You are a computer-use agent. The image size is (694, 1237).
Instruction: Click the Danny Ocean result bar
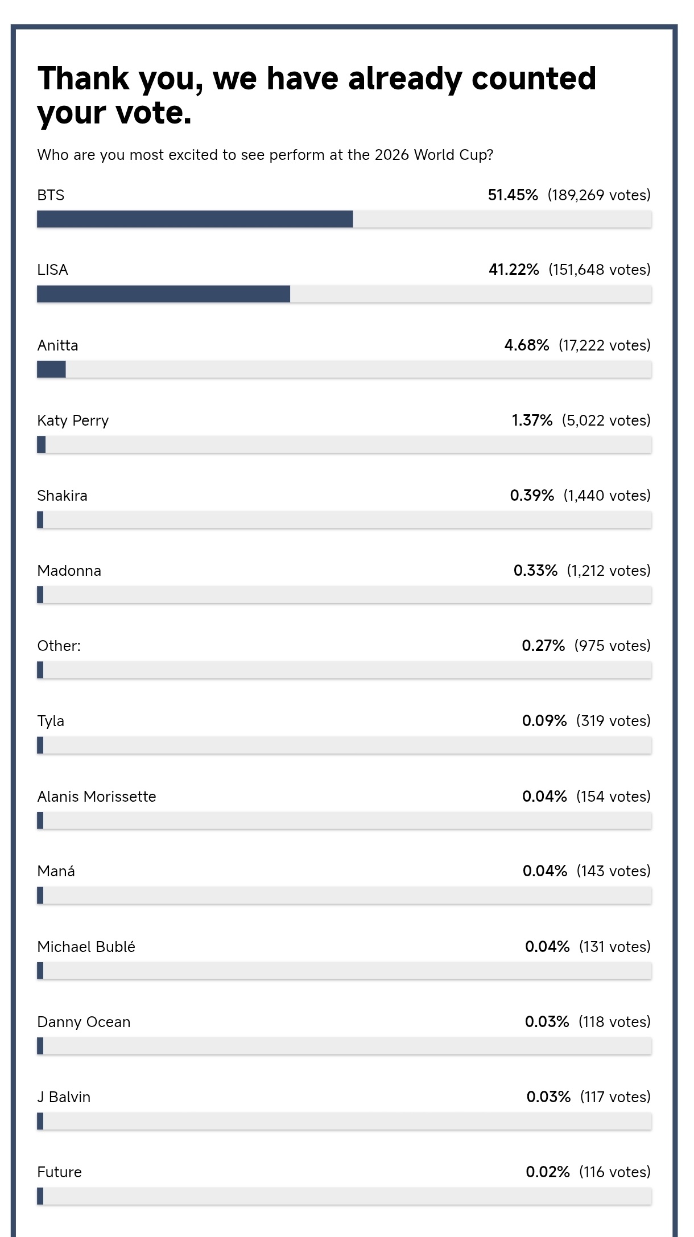344,1046
